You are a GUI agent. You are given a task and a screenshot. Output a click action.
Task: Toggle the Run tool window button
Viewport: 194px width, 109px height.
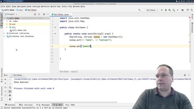[x=58, y=105]
